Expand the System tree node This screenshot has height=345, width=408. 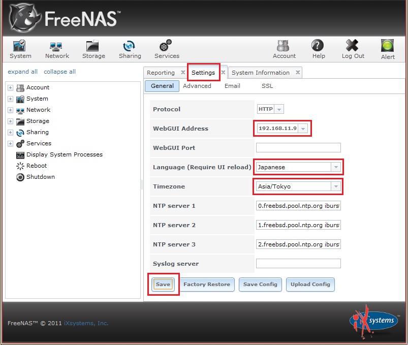pyautogui.click(x=10, y=99)
